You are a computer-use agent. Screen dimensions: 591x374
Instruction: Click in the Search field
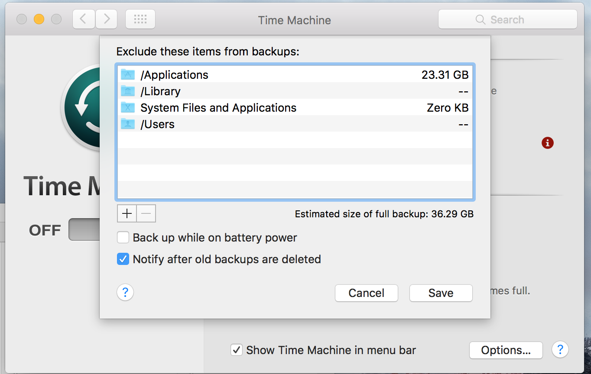point(508,19)
